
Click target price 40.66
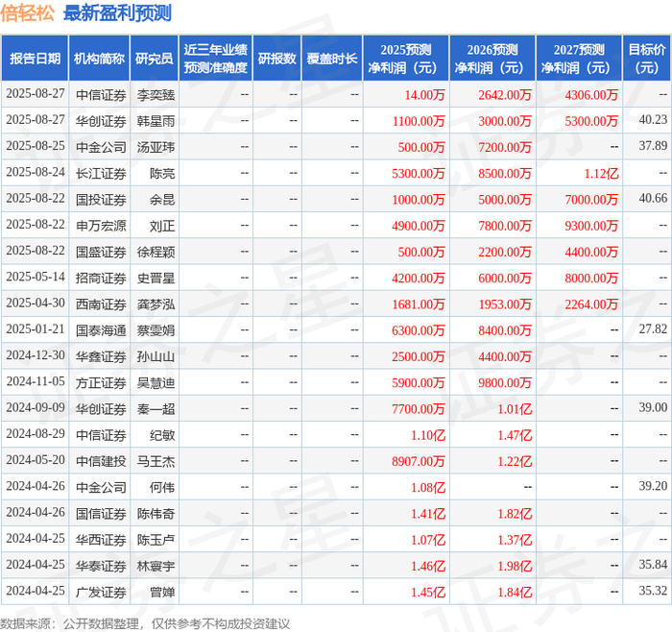[653, 198]
